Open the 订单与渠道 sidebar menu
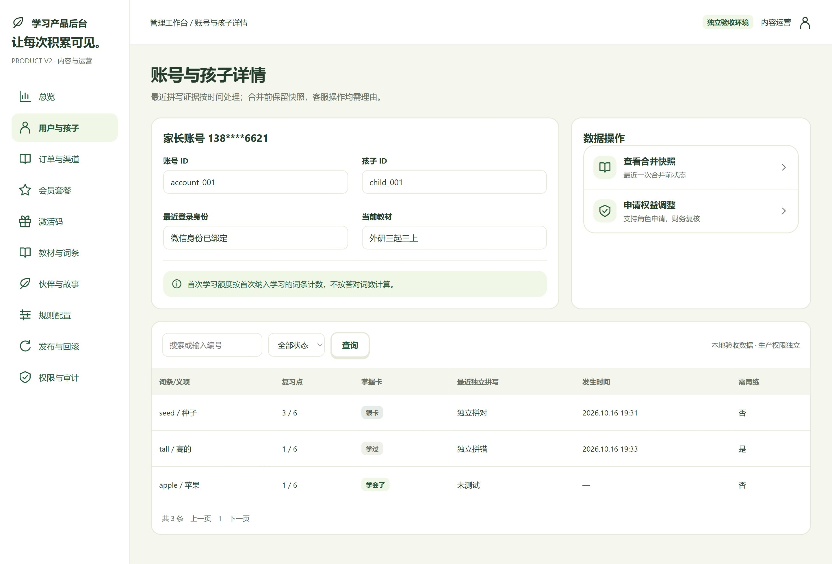The width and height of the screenshot is (832, 564). [x=65, y=159]
